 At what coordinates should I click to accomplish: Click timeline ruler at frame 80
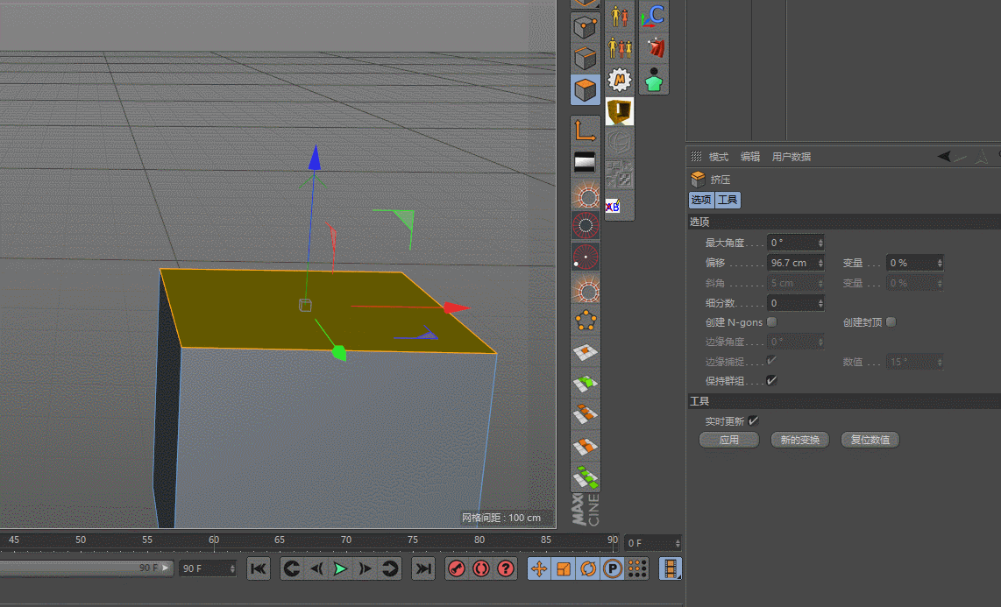479,540
